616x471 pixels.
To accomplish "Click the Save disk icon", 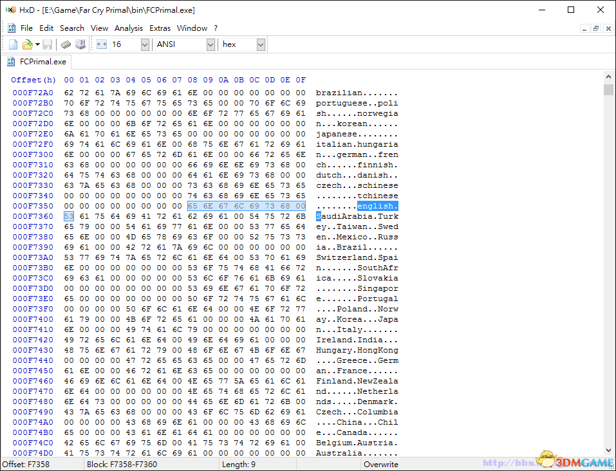I will point(48,44).
